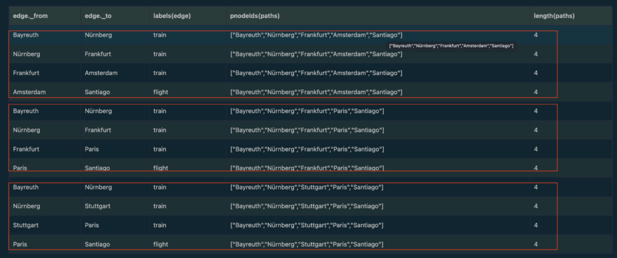Select the length value in Amsterdam-to-Santiago row

(x=536, y=92)
